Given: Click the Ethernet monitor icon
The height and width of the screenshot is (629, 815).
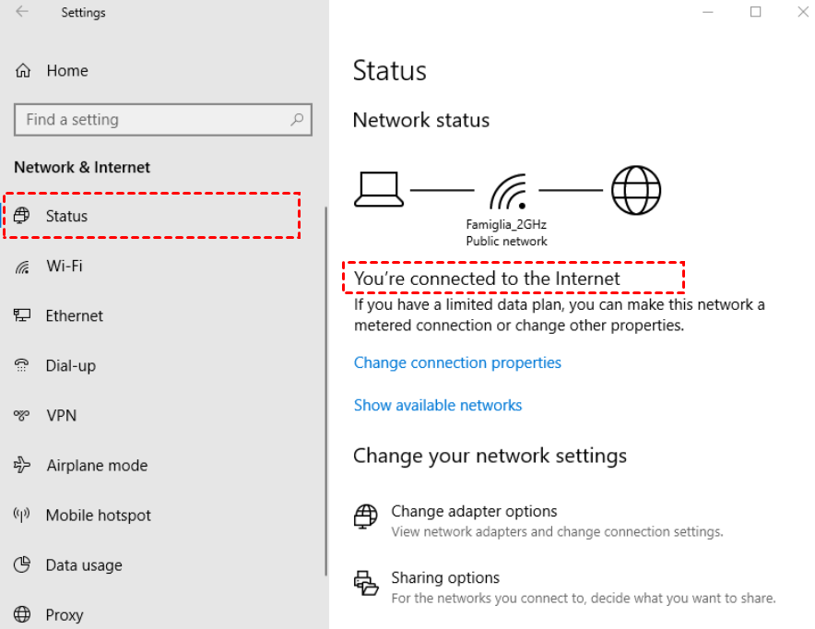Looking at the screenshot, I should 22,315.
